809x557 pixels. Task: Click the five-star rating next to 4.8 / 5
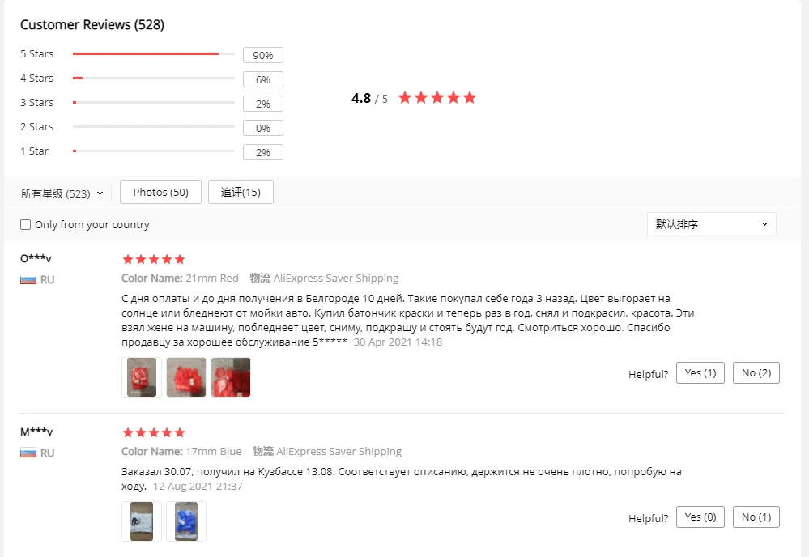tap(437, 97)
